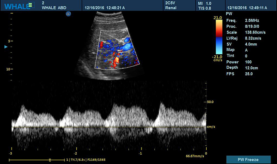Image resolution: width=277 pixels, height=164 pixels.
Task: Click the color Doppler velocity scale bar
Action: pyautogui.click(x=219, y=37)
